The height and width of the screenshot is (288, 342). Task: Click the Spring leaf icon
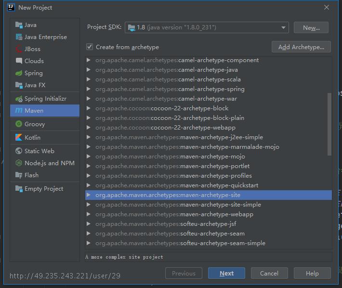click(x=19, y=73)
